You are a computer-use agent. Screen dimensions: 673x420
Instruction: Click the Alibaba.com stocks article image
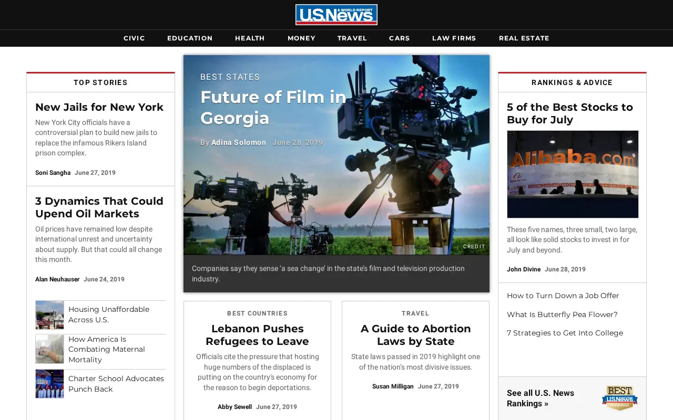[573, 174]
